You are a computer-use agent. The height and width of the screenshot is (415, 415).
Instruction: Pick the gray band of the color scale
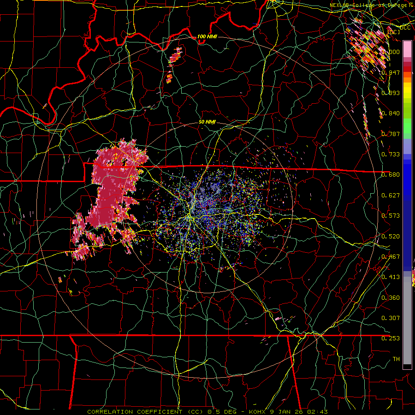(407, 320)
